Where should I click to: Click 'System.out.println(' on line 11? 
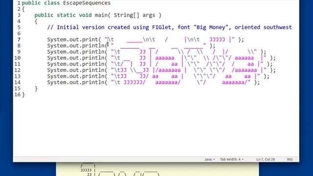tap(77, 64)
